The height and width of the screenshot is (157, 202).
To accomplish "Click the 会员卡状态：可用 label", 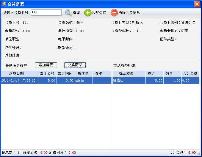I will click(174, 31).
